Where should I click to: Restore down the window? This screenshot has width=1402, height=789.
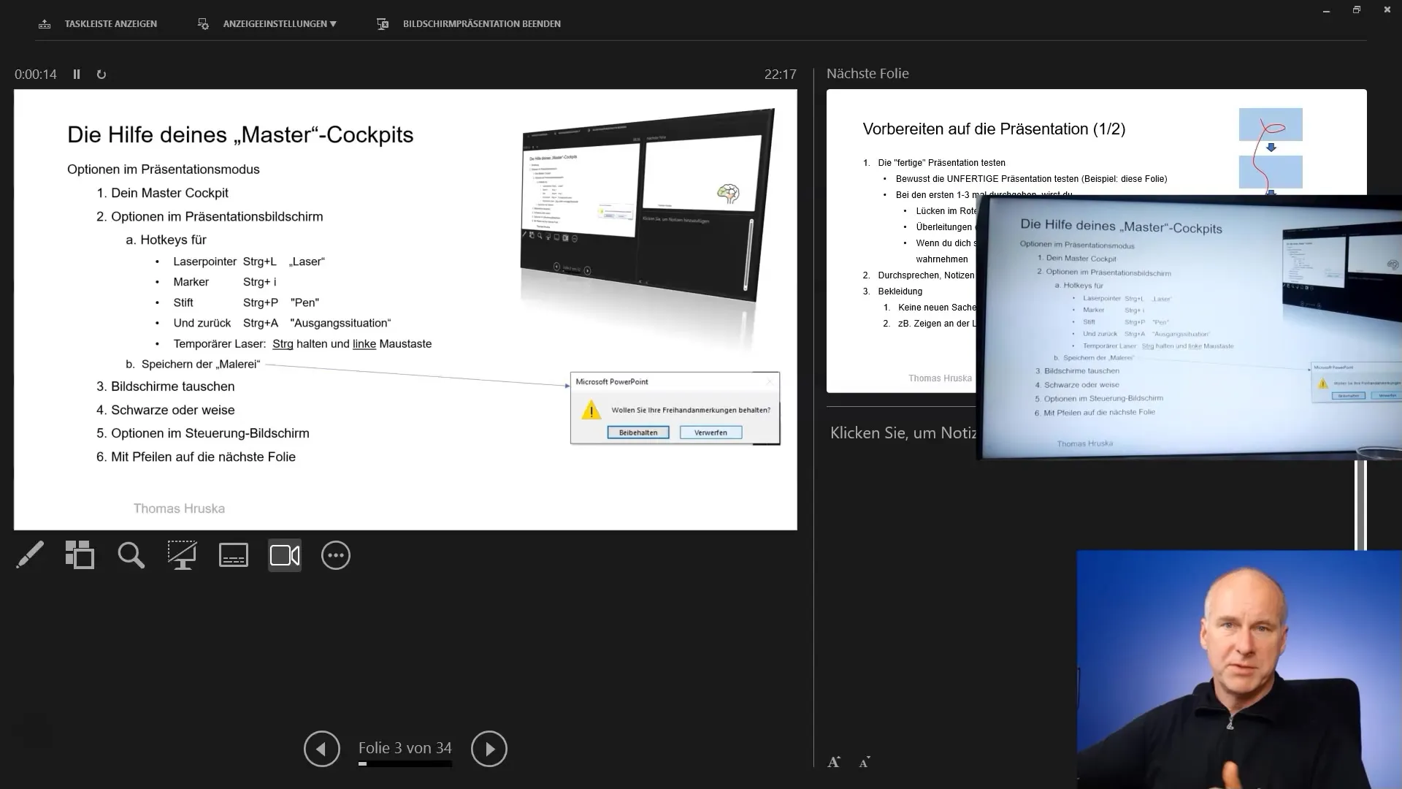point(1357,10)
